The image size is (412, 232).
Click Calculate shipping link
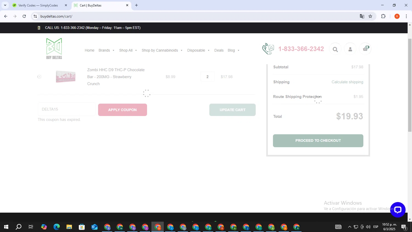tap(347, 82)
